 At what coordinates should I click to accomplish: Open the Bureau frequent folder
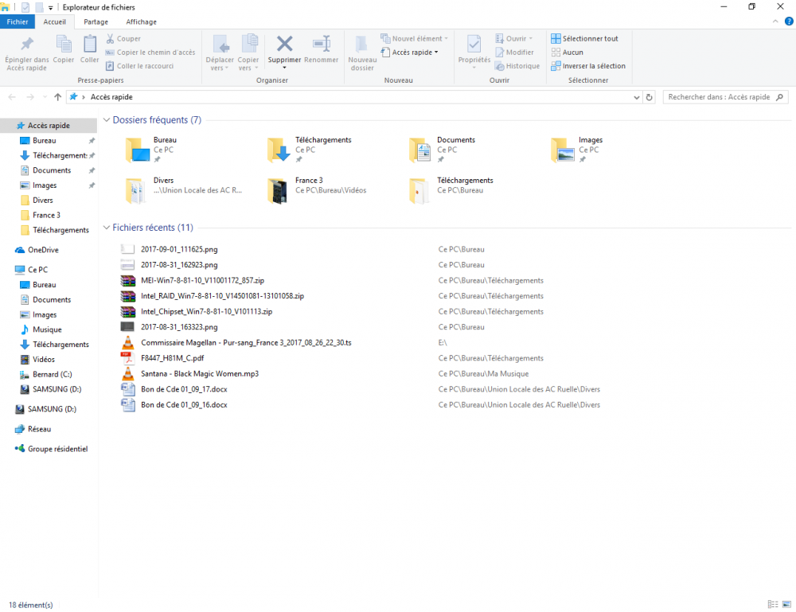[x=151, y=150]
